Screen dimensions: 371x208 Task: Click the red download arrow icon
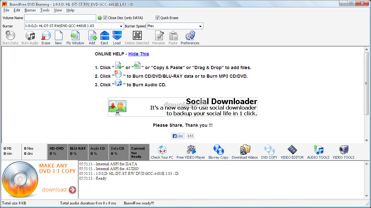click(x=72, y=190)
